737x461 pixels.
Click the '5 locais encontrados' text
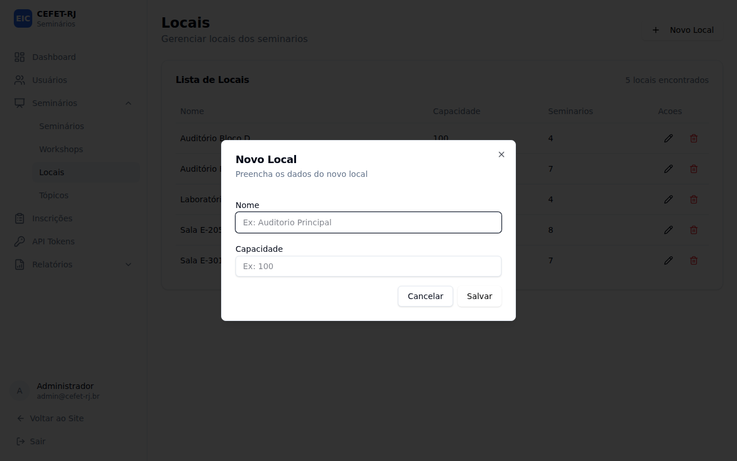(667, 80)
